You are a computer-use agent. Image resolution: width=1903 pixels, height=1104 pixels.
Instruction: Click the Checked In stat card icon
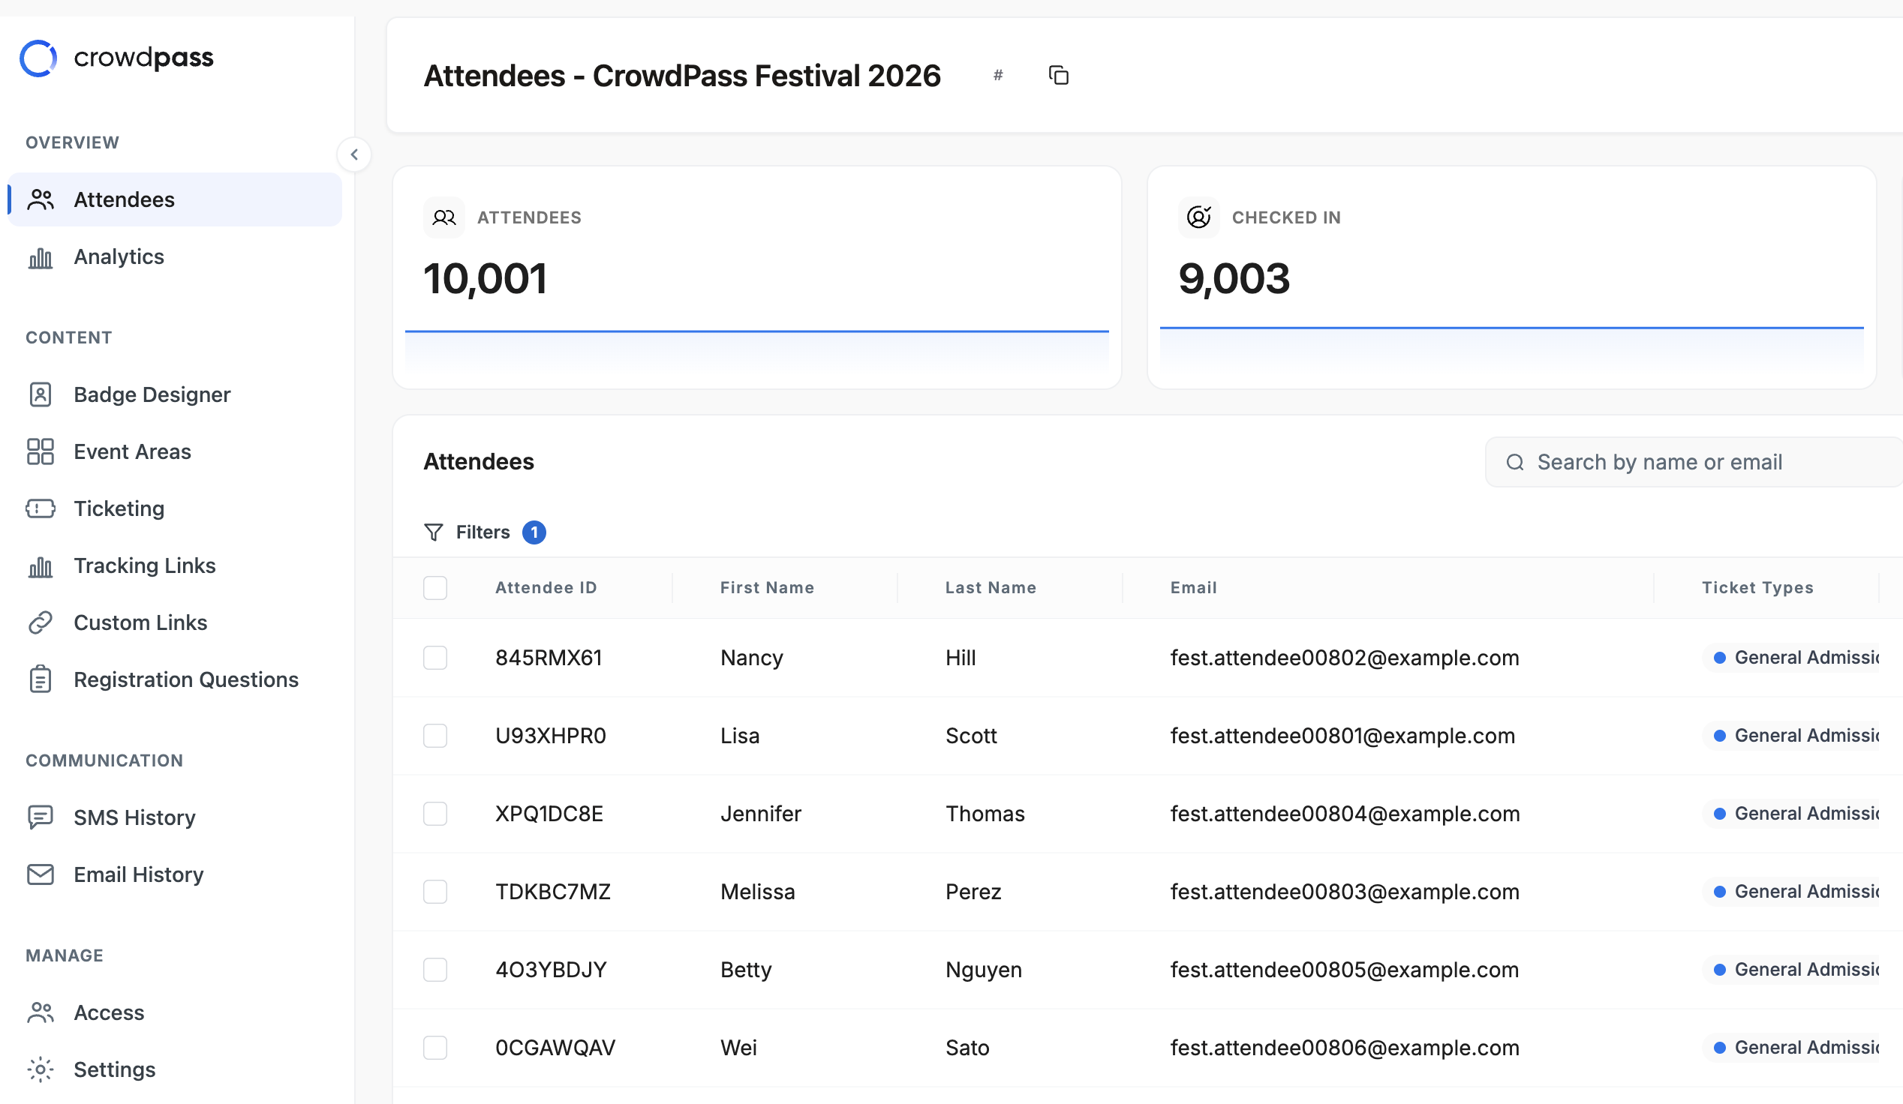point(1198,217)
